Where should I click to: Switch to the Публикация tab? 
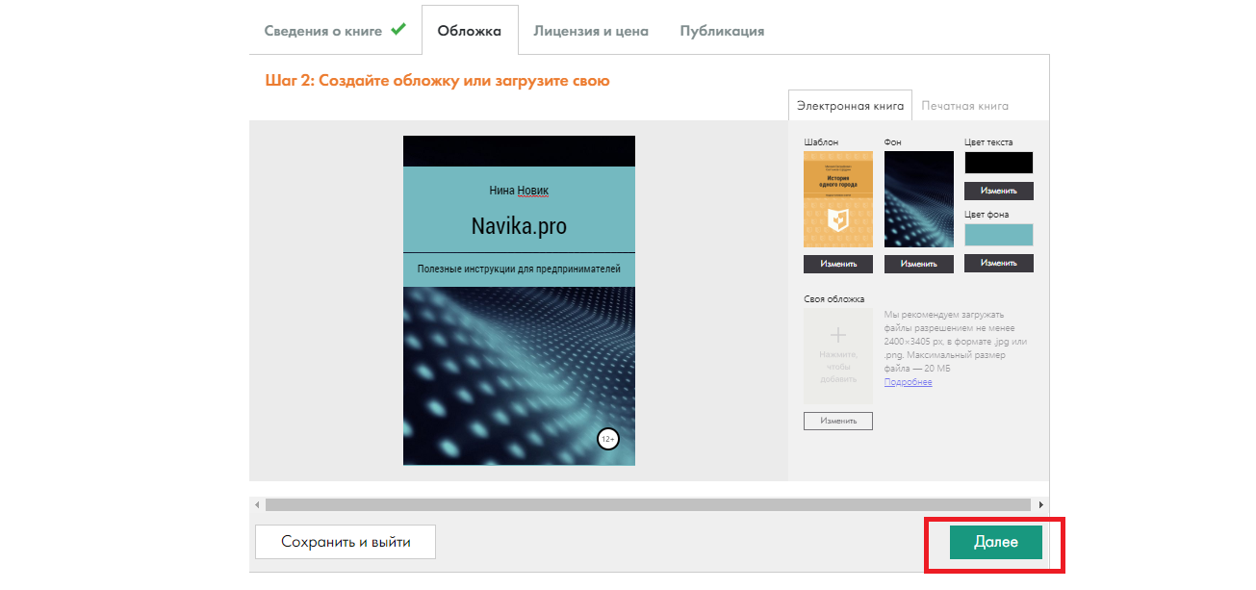click(722, 31)
